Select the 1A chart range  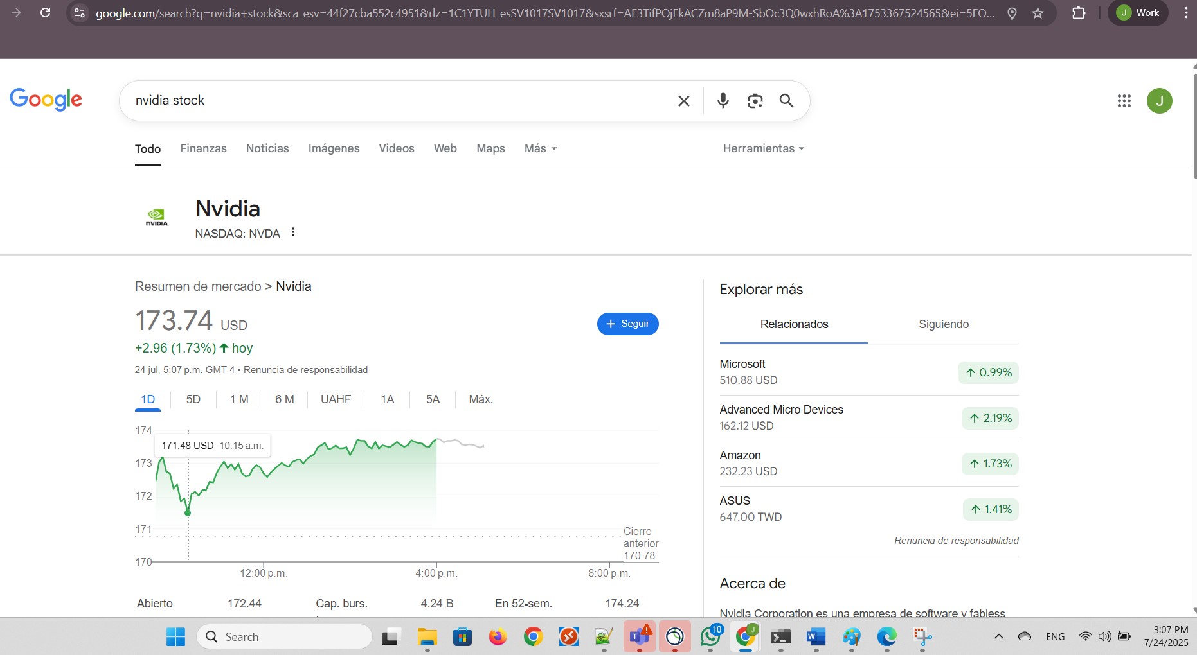(387, 399)
